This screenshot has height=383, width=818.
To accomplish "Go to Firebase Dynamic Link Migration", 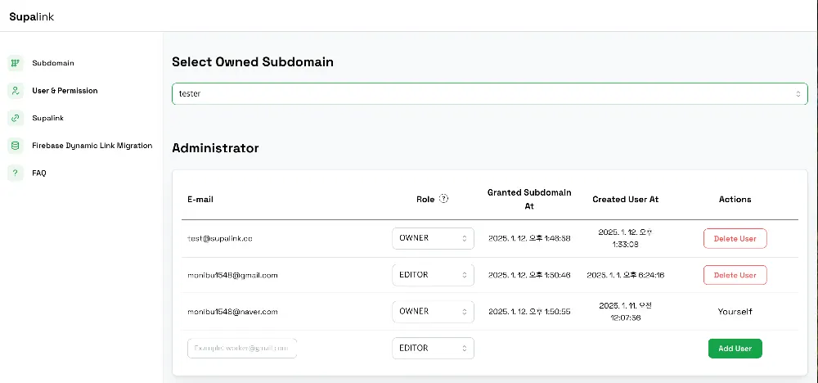I will coord(92,146).
